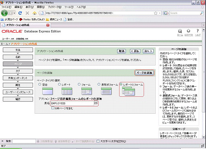Select the 表形式フォーム radio button
The height and width of the screenshot is (149, 206).
pyautogui.click(x=99, y=84)
